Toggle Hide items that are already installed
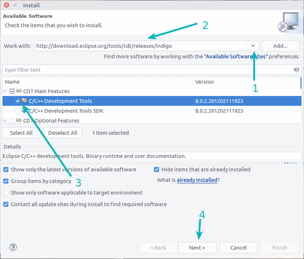 pos(157,169)
